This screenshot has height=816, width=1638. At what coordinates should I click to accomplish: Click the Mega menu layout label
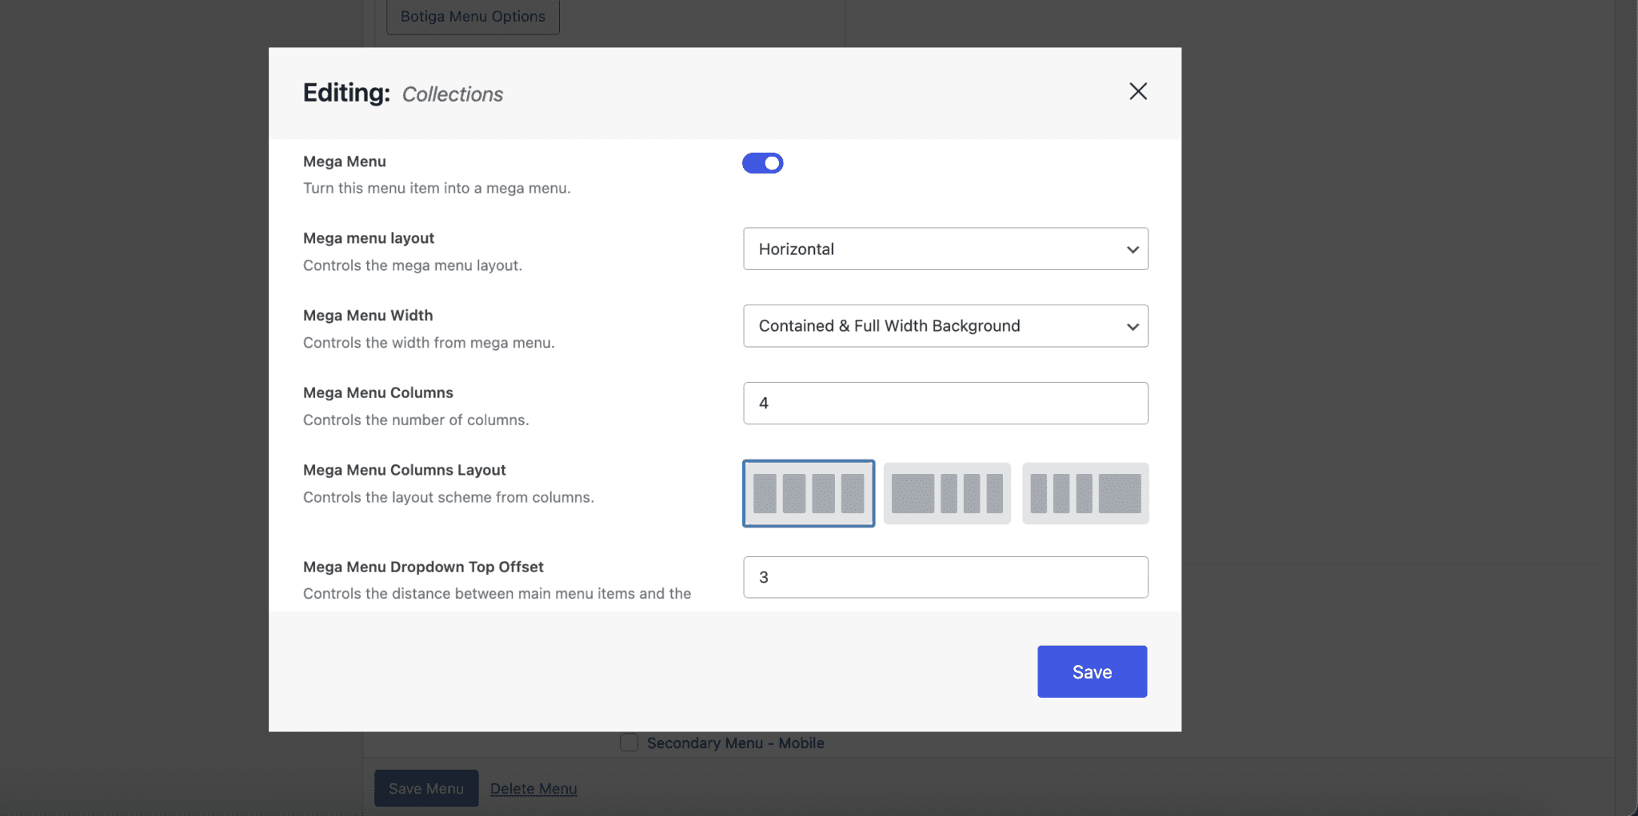pyautogui.click(x=369, y=238)
